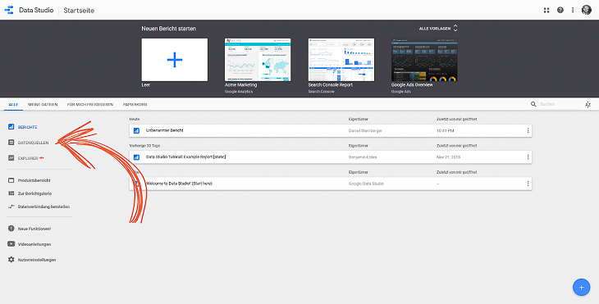The image size is (599, 304).
Task: Open the Berichte section link
Action: pos(28,127)
